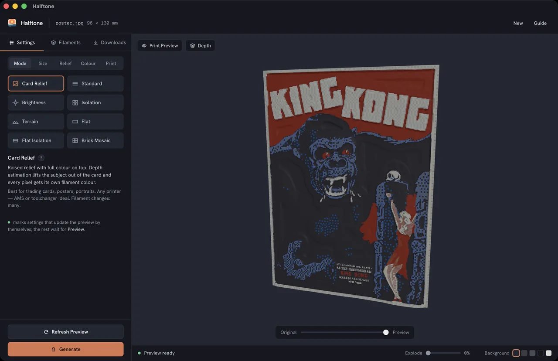This screenshot has width=558, height=361.
Task: Pick the Brightness mode tile
Action: click(36, 102)
